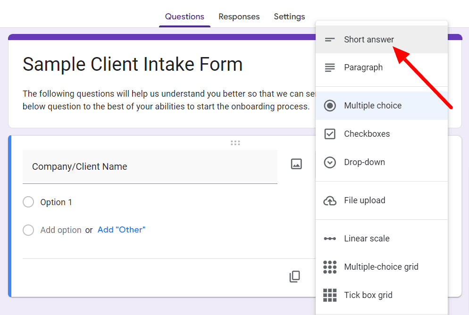Choose Tick box grid question type

pos(382,295)
